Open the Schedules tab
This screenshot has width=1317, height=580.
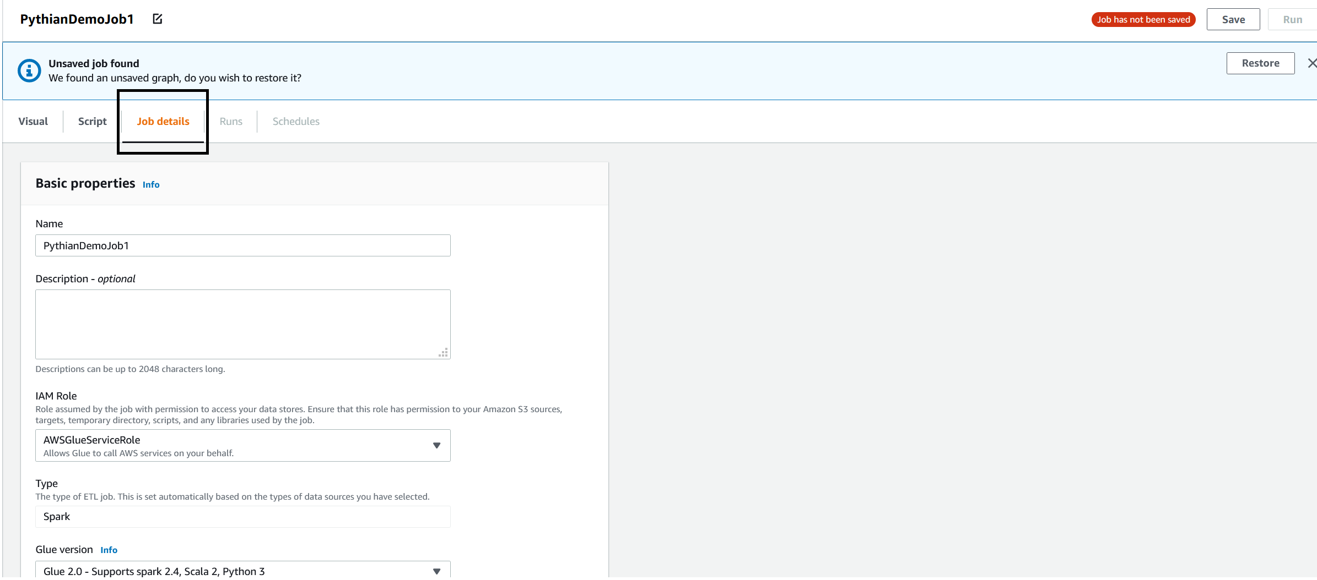click(x=296, y=122)
